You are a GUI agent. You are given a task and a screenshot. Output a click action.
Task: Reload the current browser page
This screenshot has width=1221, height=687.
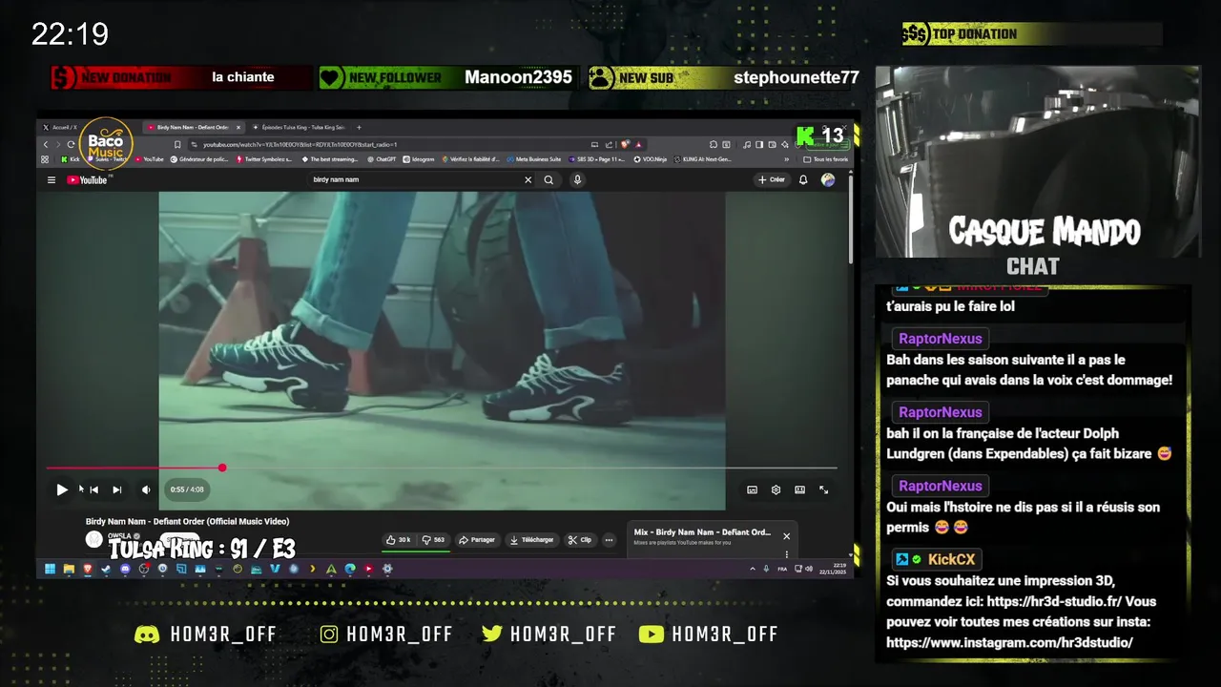71,144
